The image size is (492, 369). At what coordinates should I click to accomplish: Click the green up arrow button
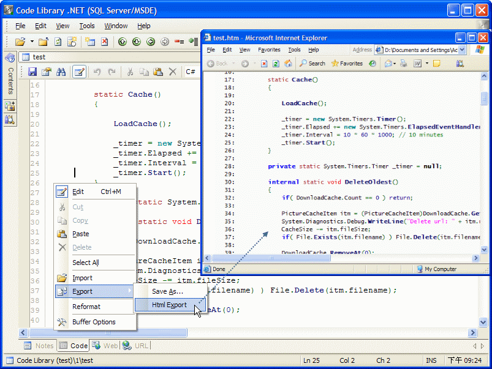point(123,42)
